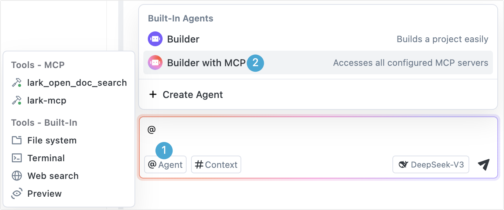Click the Preview eye icon
The width and height of the screenshot is (504, 210).
coord(17,194)
